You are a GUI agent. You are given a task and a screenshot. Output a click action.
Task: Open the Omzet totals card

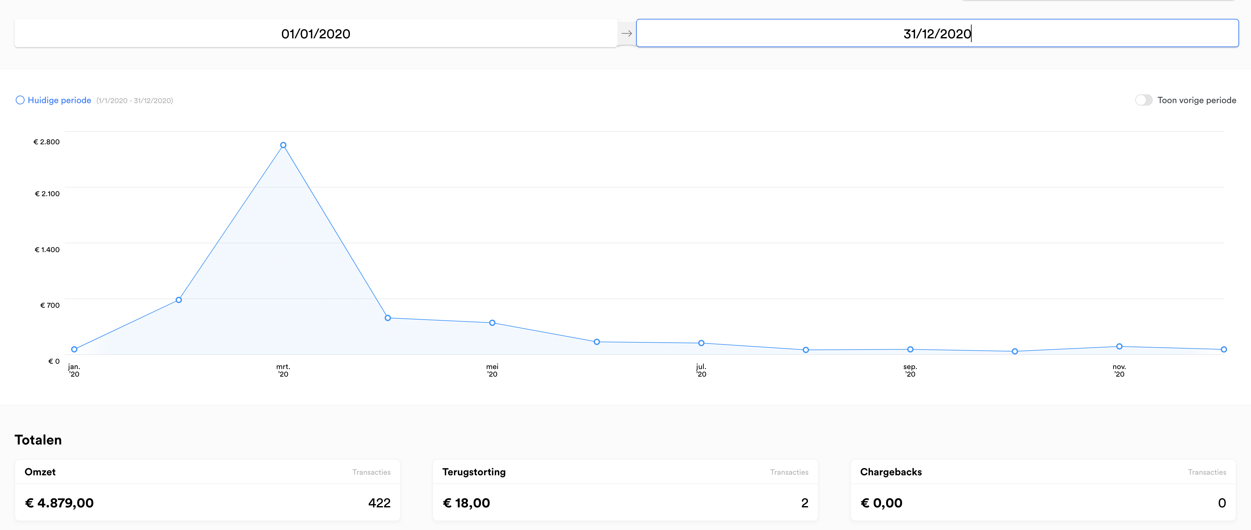coord(207,490)
